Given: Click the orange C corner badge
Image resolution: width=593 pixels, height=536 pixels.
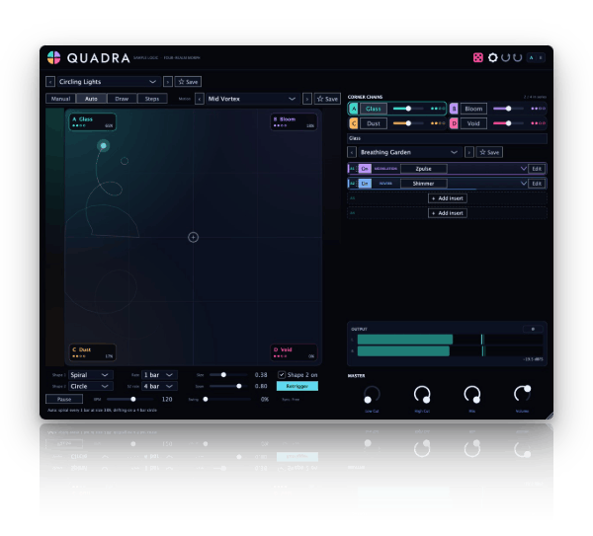Looking at the screenshot, I should coord(353,123).
